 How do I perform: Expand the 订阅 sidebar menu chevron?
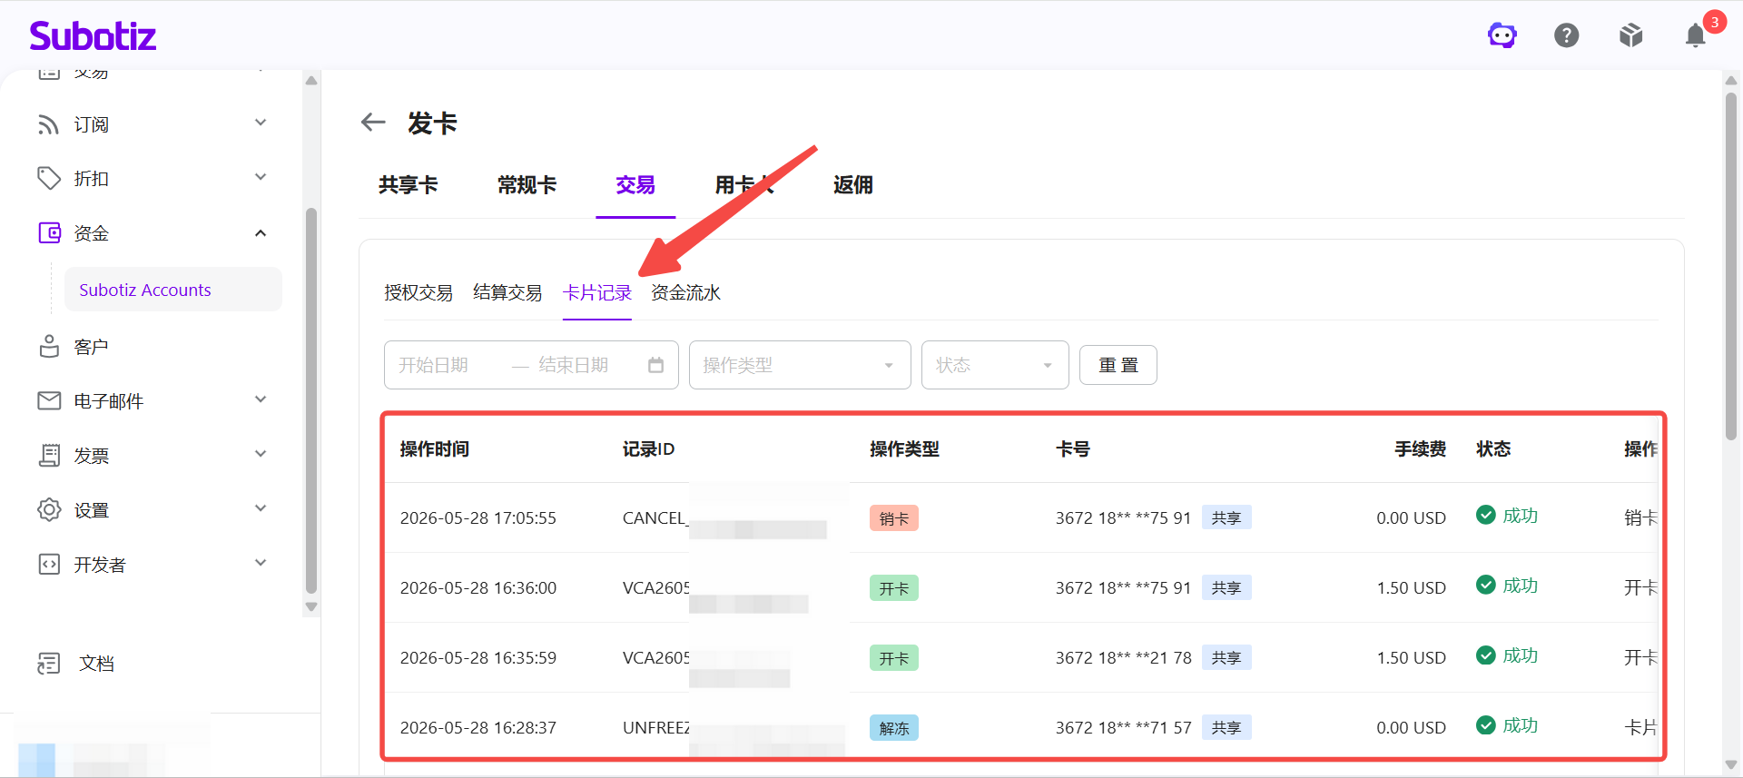(261, 123)
